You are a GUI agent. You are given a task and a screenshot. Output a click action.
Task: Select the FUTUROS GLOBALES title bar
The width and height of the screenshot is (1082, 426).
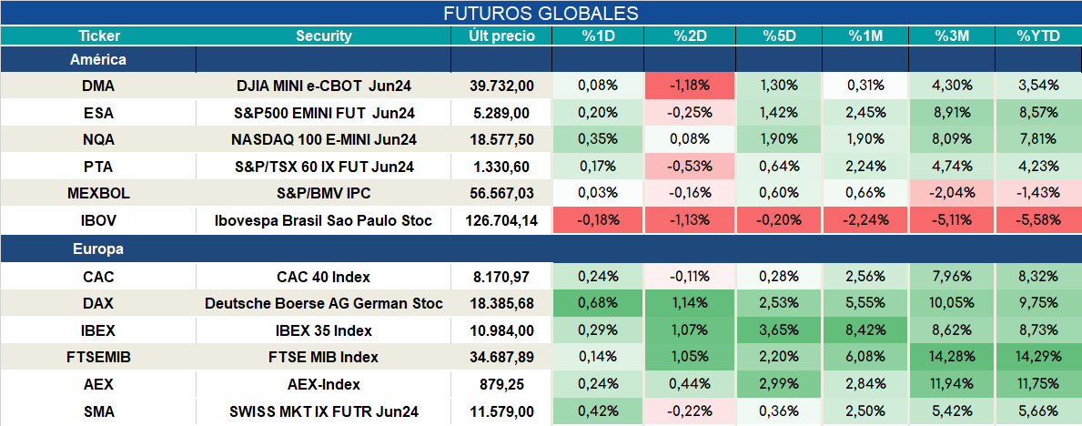click(541, 13)
